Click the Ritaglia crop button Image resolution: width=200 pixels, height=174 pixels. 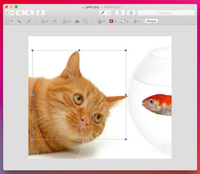click(x=151, y=21)
